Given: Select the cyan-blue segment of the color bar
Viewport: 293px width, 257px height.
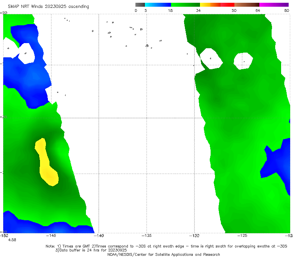Looking at the screenshot, I should (158, 5).
